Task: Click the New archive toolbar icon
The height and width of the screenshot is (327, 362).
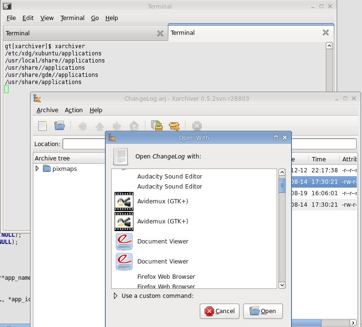Action: tap(43, 126)
